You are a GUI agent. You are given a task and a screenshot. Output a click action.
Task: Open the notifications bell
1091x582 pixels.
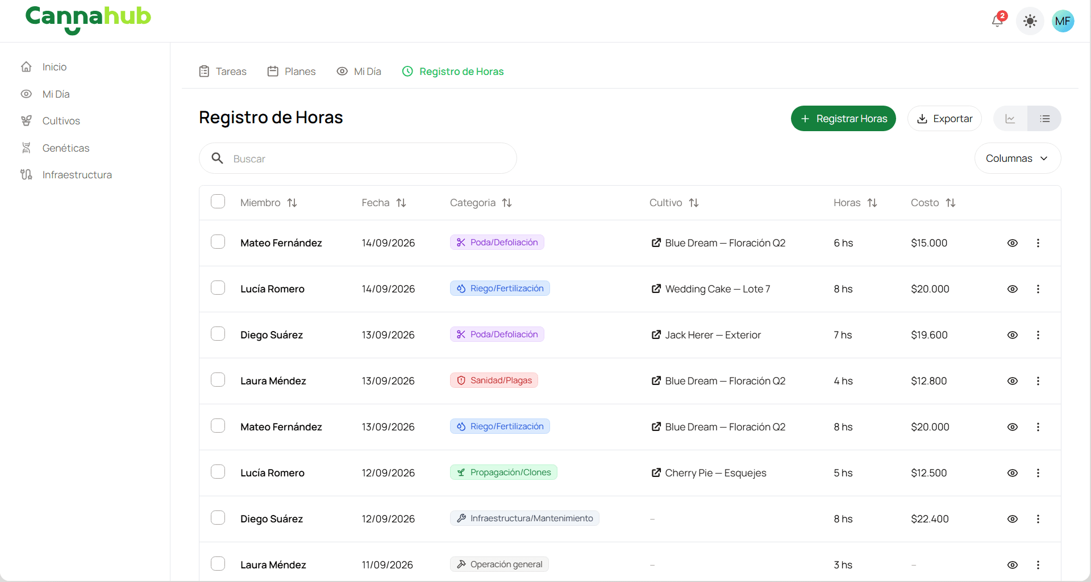click(x=998, y=21)
